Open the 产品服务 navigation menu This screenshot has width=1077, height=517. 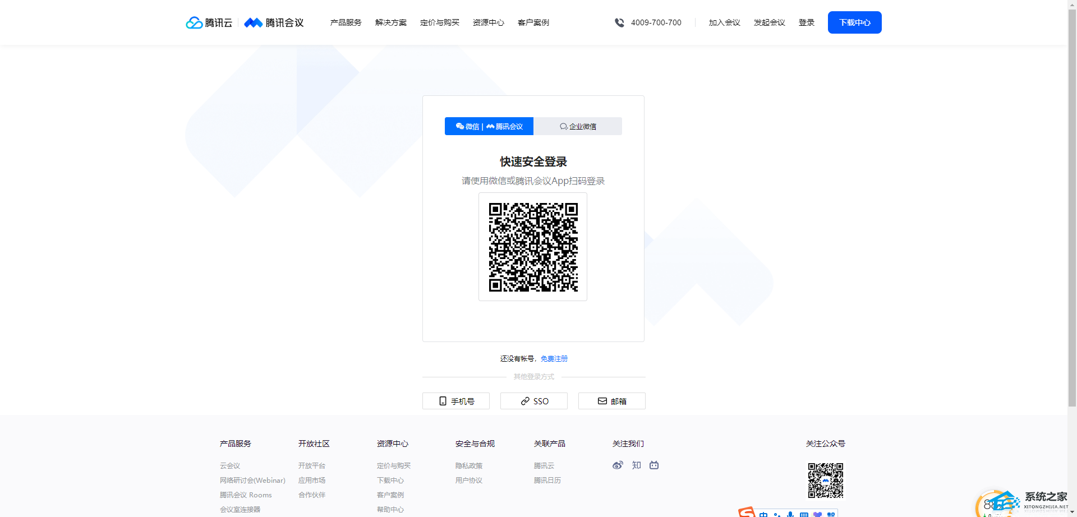[346, 22]
